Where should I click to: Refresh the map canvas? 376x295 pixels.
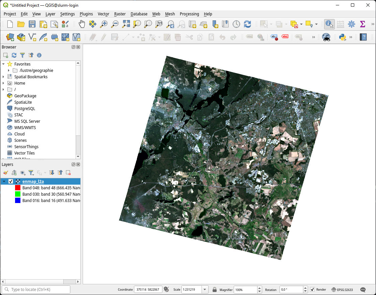247,24
